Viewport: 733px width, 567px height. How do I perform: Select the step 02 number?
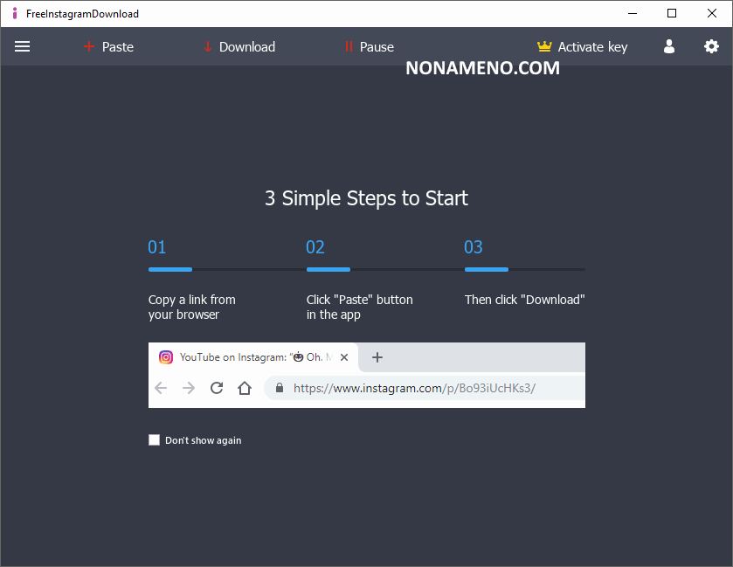[x=315, y=247]
